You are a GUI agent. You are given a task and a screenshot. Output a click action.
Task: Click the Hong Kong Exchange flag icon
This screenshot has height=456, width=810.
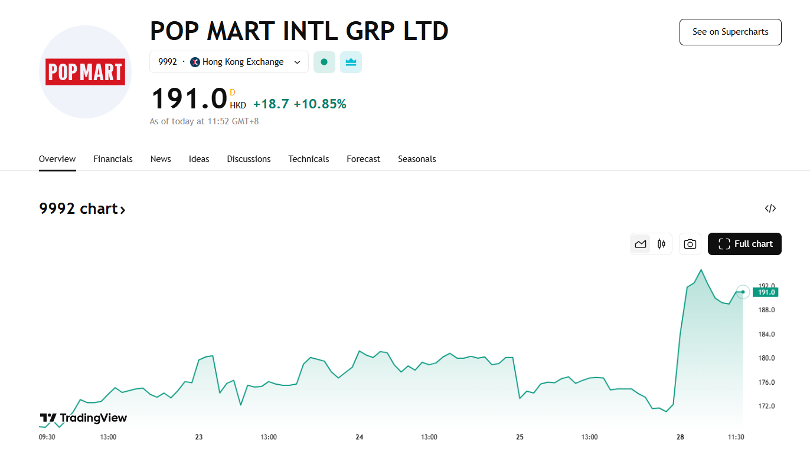tap(195, 62)
